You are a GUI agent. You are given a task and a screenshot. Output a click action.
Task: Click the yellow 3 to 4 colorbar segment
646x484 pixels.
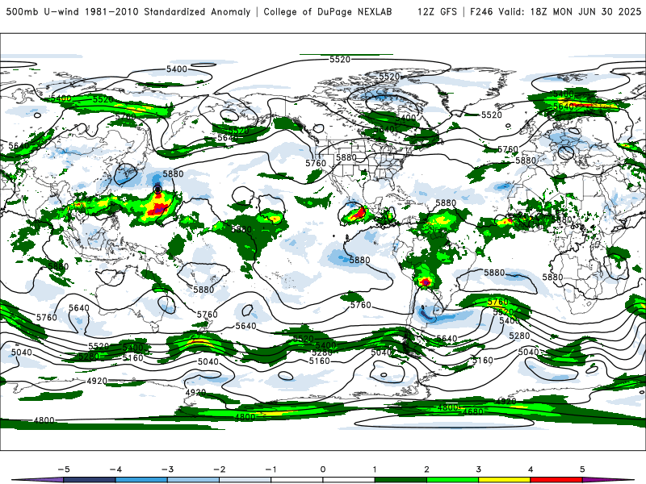pos(504,480)
